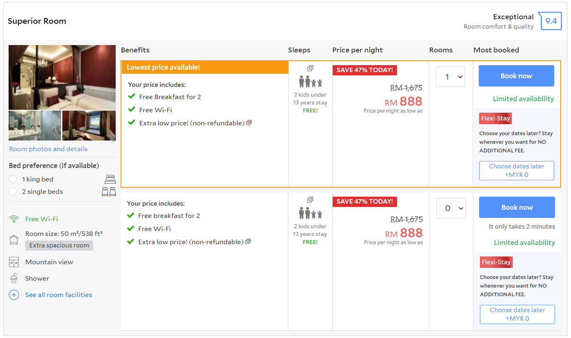The image size is (571, 338).
Task: Open info icon beside second non-refundable price
Action: 248,242
